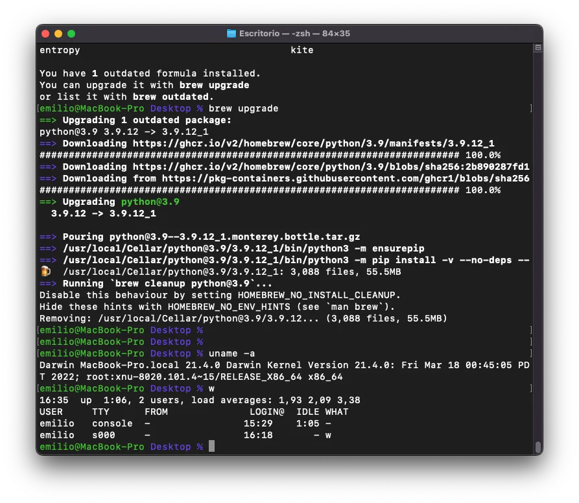Click the "console" TTY entry
The height and width of the screenshot is (503, 579).
(x=112, y=424)
